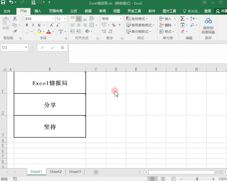Switch to the 页面布局 tab
The height and width of the screenshot is (181, 227).
[56, 11]
